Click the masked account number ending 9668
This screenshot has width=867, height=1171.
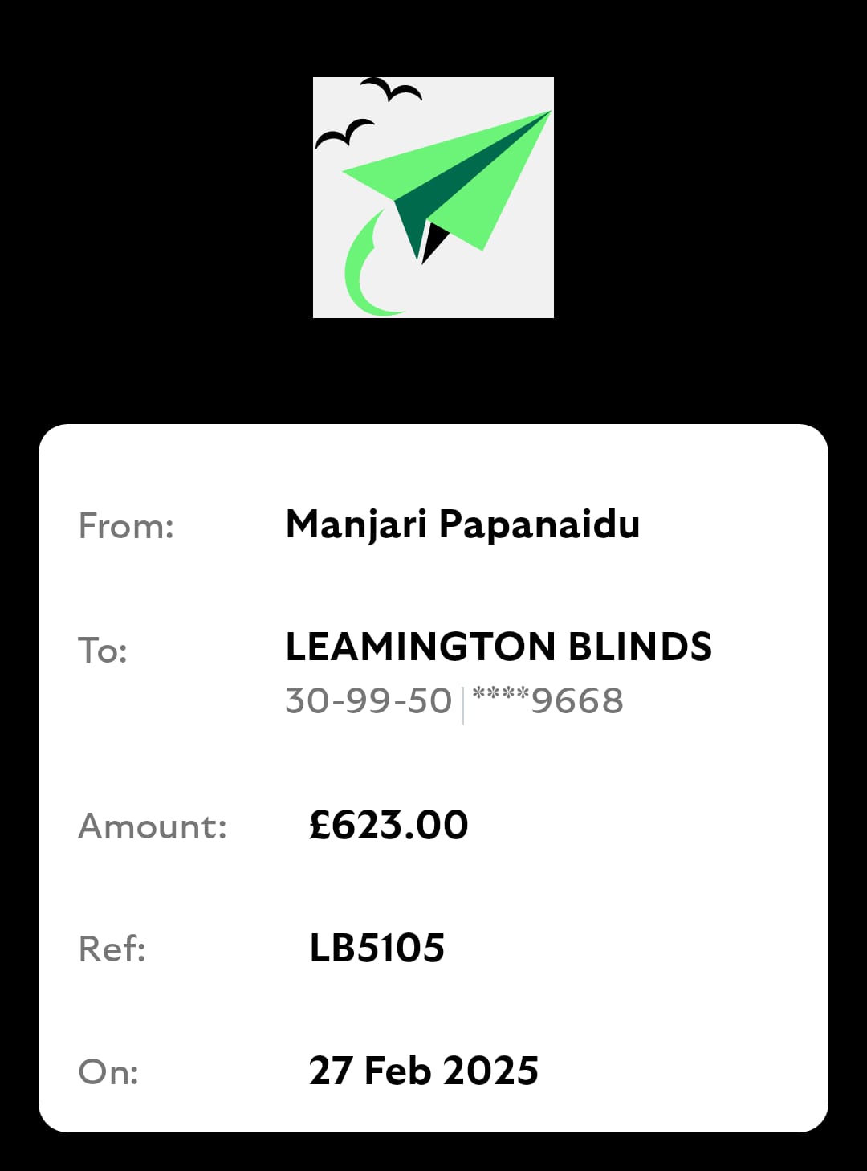[547, 700]
